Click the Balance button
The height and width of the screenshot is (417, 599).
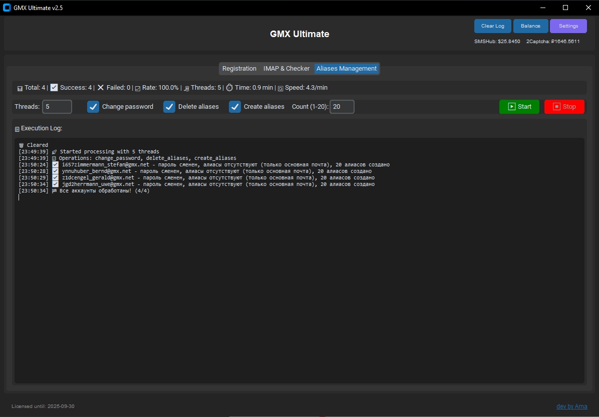click(x=530, y=26)
